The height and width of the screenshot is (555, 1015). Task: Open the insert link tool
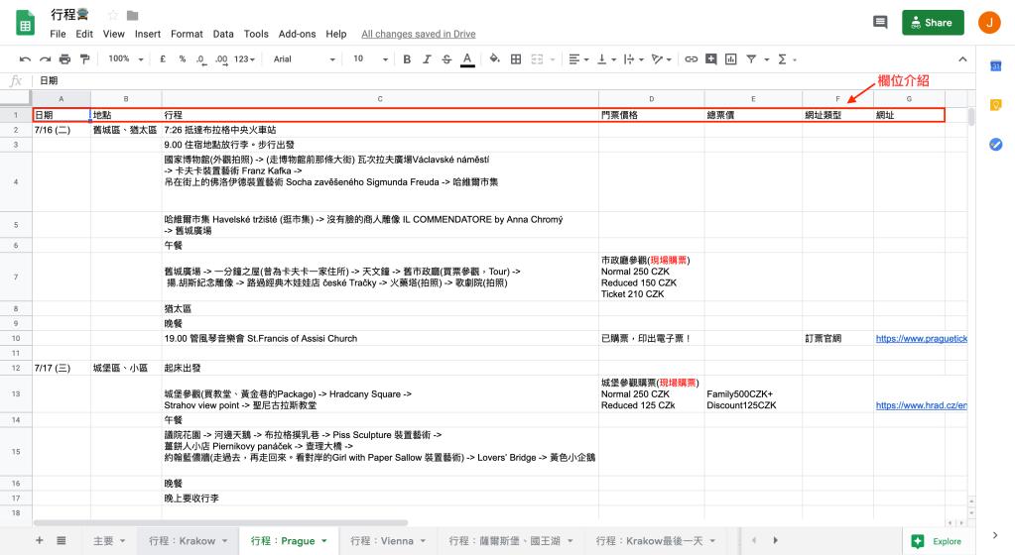tap(692, 59)
